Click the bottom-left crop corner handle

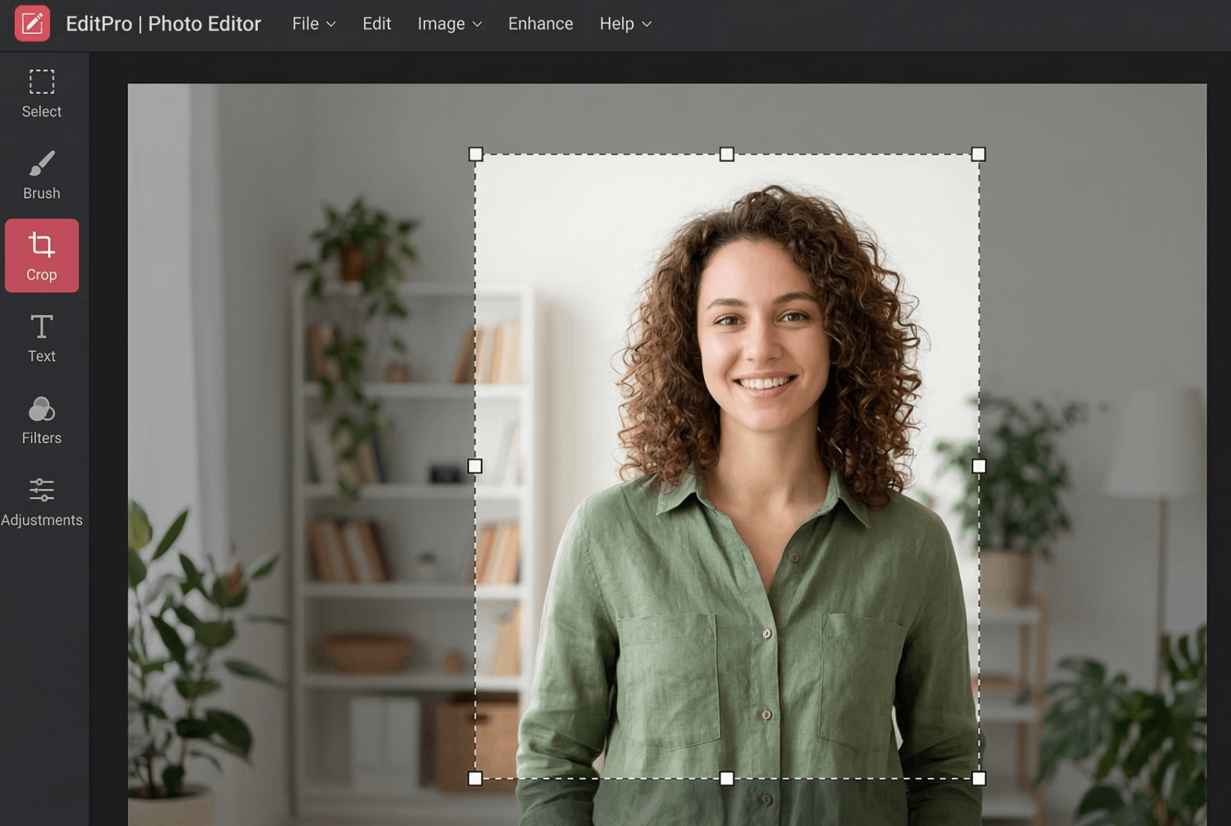475,779
